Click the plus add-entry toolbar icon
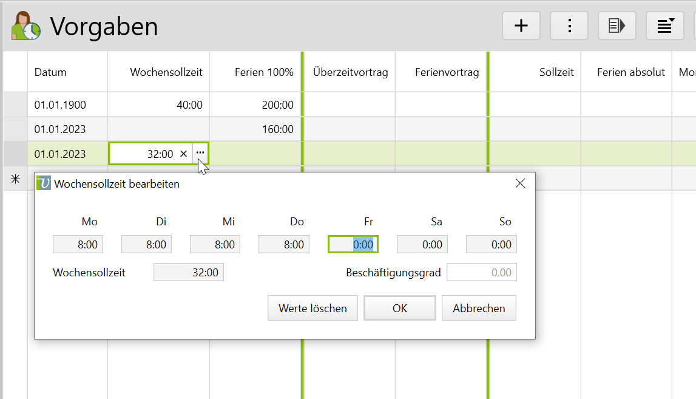This screenshot has height=399, width=696. [521, 26]
